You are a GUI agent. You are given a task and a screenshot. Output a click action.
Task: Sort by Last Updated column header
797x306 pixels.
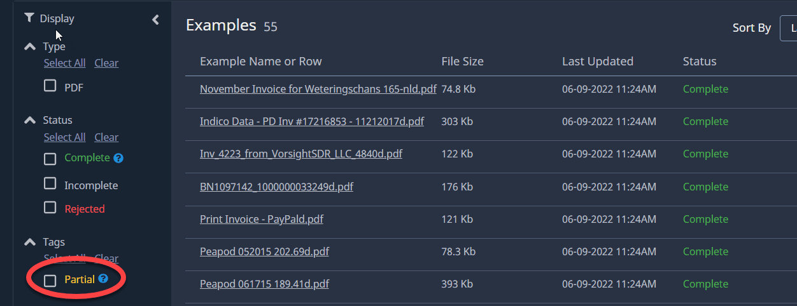(597, 62)
